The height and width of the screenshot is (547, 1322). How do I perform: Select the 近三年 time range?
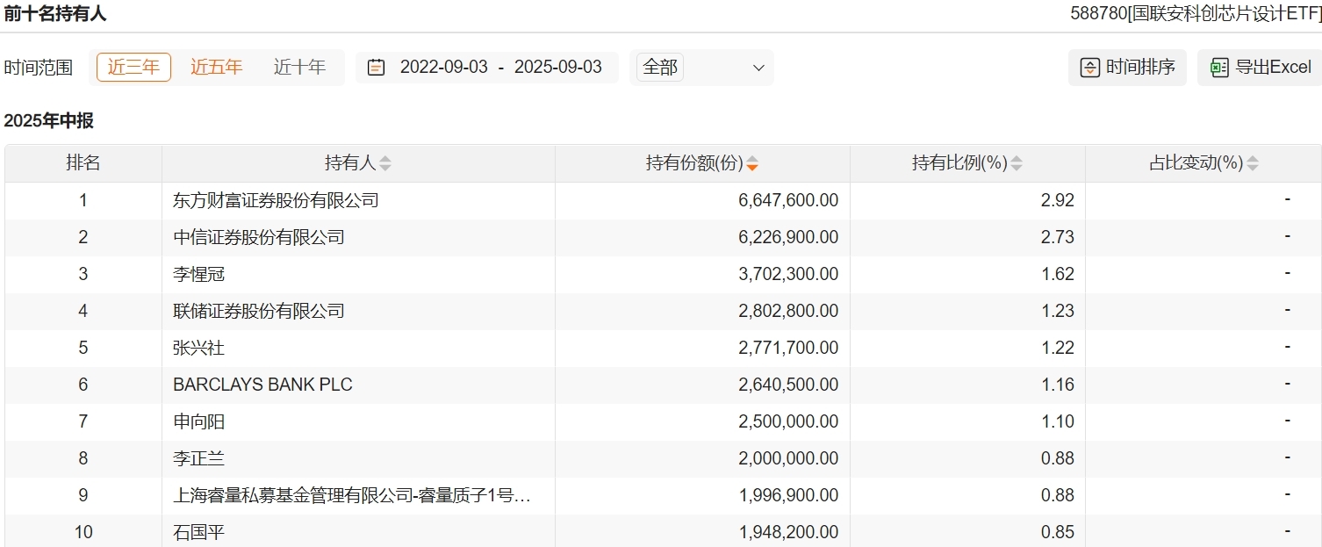[x=133, y=67]
